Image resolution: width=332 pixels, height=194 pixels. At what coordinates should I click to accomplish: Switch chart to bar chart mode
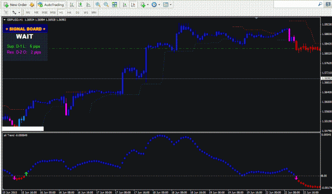tap(72, 5)
